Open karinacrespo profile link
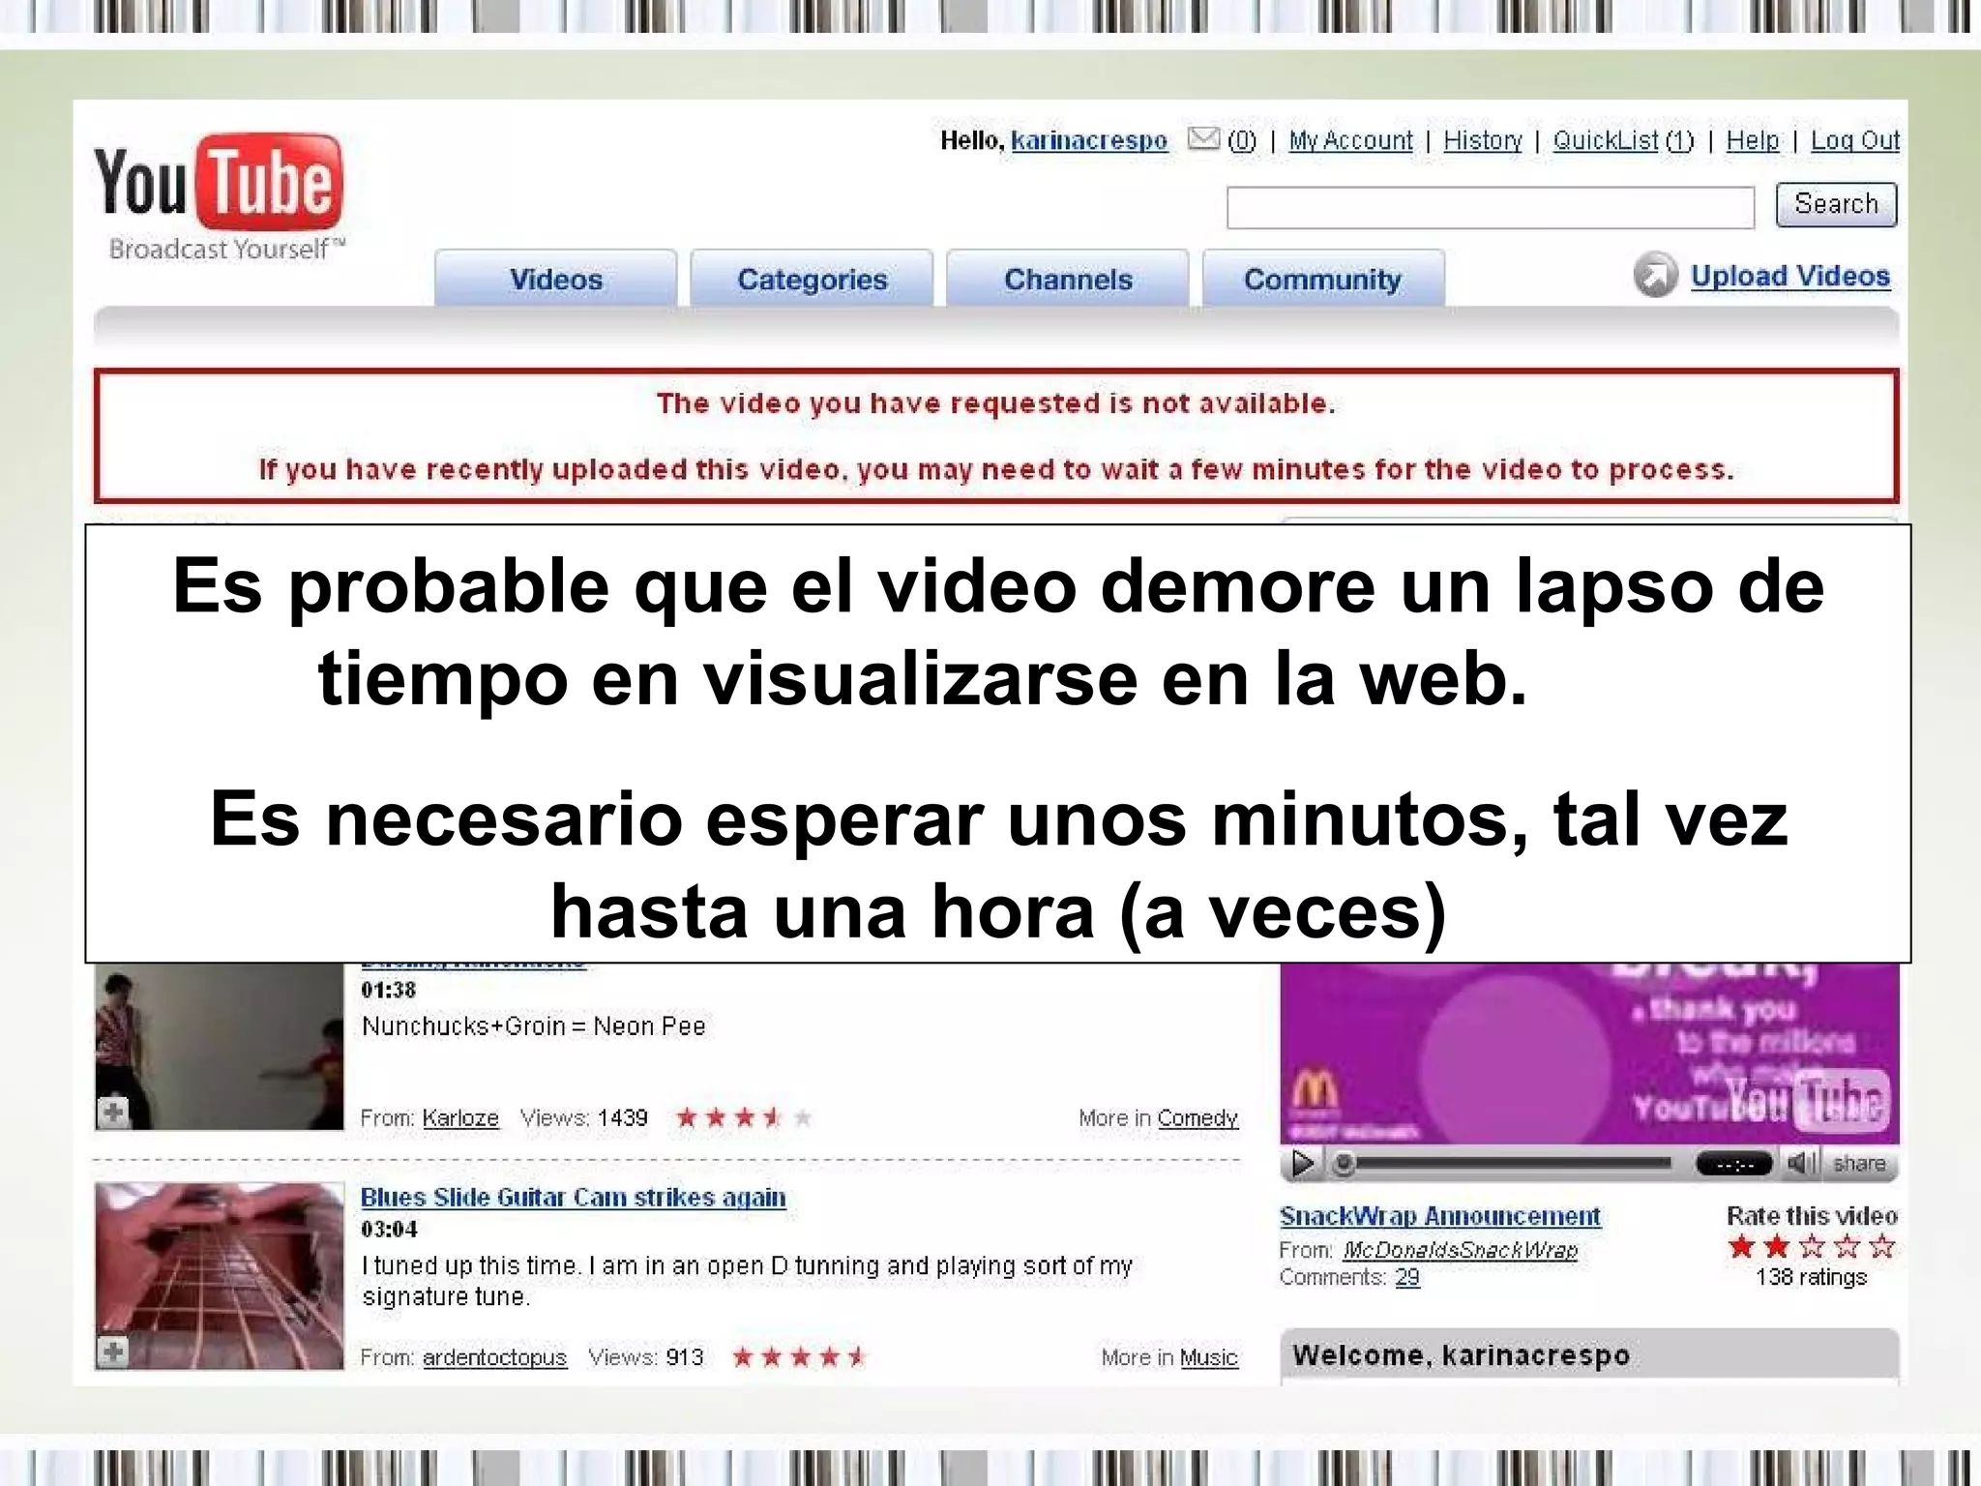This screenshot has height=1486, width=1981. pos(1089,141)
